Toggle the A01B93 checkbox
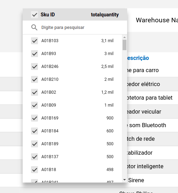Image resolution: width=178 pixels, height=193 pixels. tap(34, 54)
